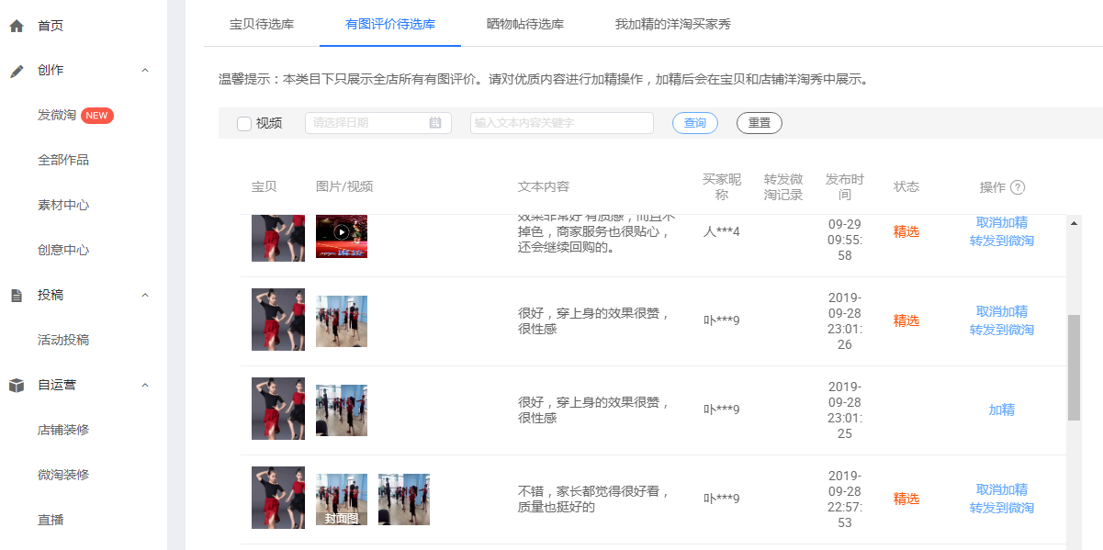Click the 转发微淘记录 column header

coord(783,187)
